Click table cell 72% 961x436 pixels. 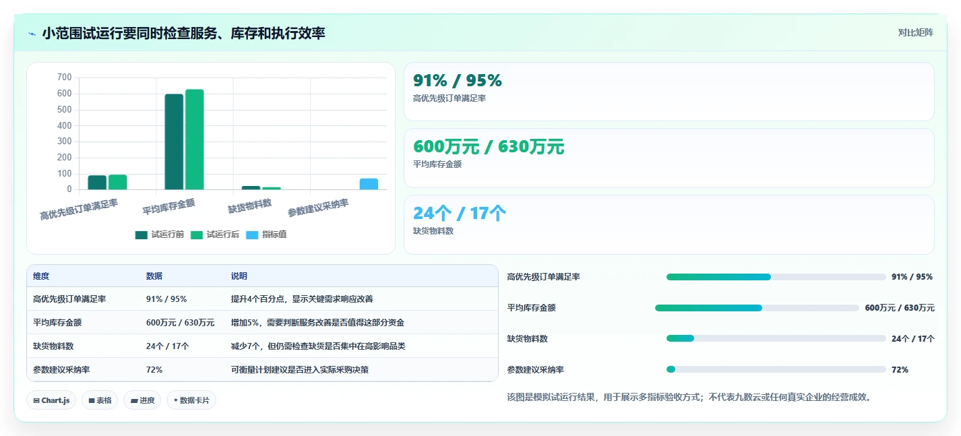point(154,370)
